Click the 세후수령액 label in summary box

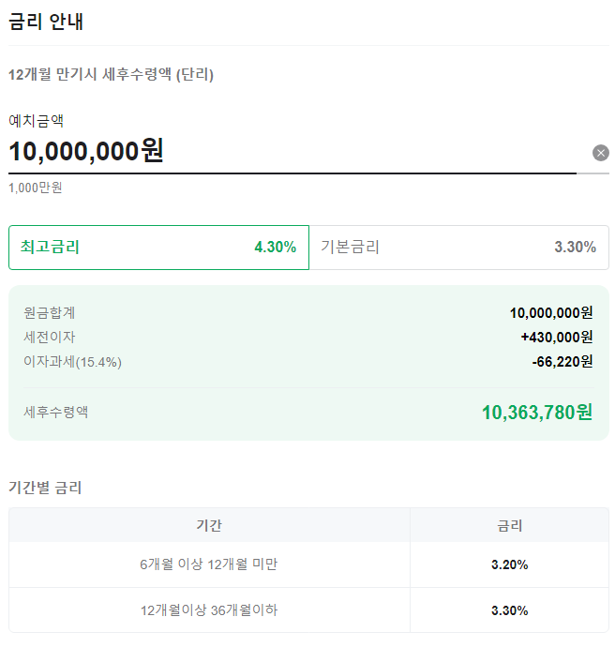[x=55, y=413]
